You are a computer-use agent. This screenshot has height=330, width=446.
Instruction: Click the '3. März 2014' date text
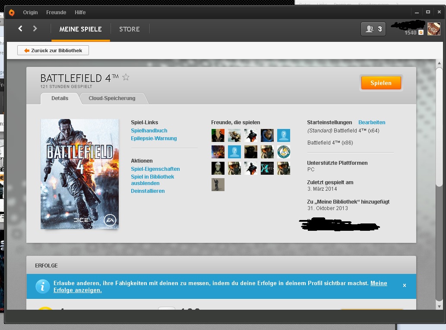pyautogui.click(x=322, y=189)
